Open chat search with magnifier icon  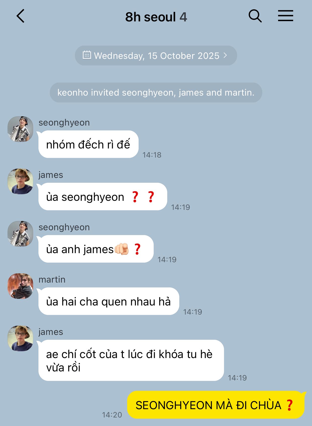click(255, 16)
